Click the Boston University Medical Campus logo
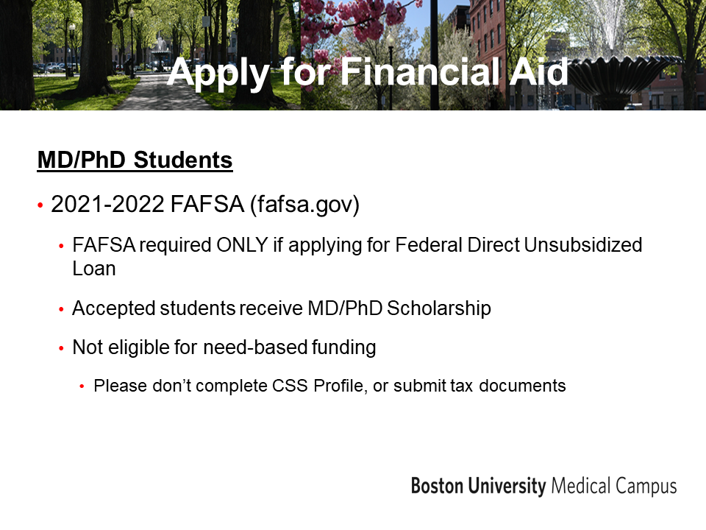Screen dimensions: 706x530 [x=543, y=487]
